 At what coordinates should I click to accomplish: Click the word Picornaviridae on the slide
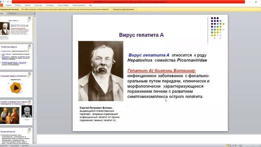tap(192, 60)
